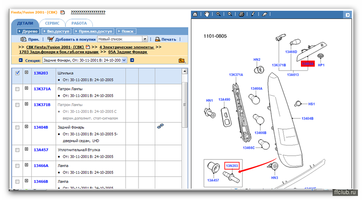Open the Секция dropdown
Viewport: 362px width, 200px height.
point(124,60)
